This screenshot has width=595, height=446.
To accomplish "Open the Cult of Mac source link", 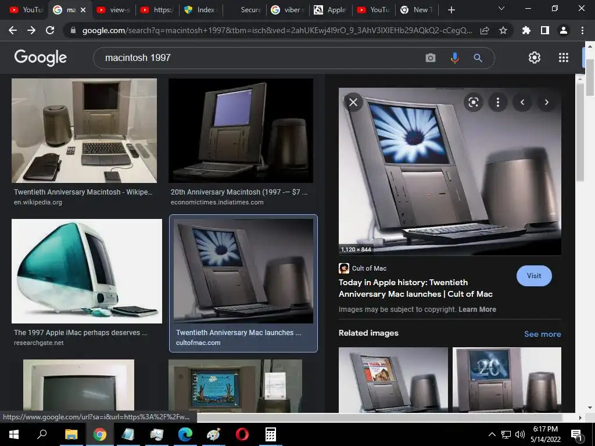I will point(363,268).
